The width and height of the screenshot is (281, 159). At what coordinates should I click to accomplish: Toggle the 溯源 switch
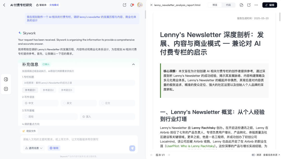pyautogui.click(x=253, y=155)
